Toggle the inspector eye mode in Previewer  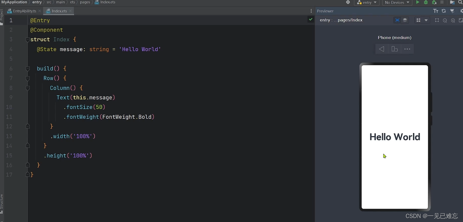pyautogui.click(x=397, y=20)
